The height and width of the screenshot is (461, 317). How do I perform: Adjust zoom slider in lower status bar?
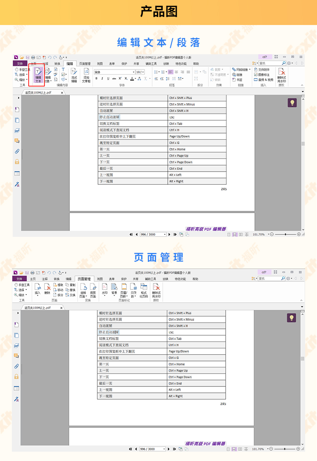point(285,449)
